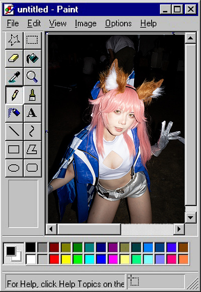The image size is (201, 292).
Task: Open the Help menu
Action: click(x=149, y=24)
